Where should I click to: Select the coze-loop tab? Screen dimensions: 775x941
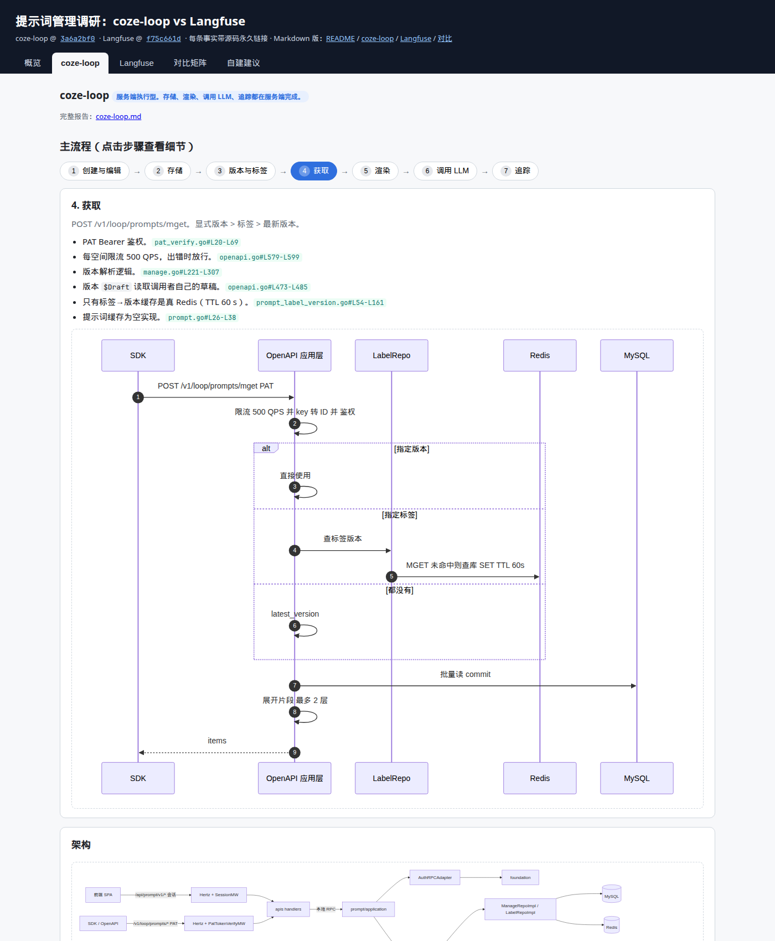[80, 63]
